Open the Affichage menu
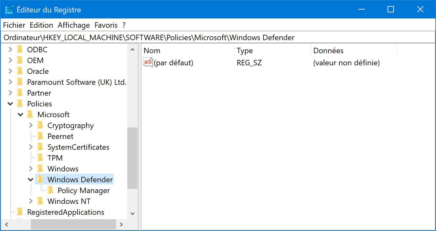The width and height of the screenshot is (436, 231). 74,25
